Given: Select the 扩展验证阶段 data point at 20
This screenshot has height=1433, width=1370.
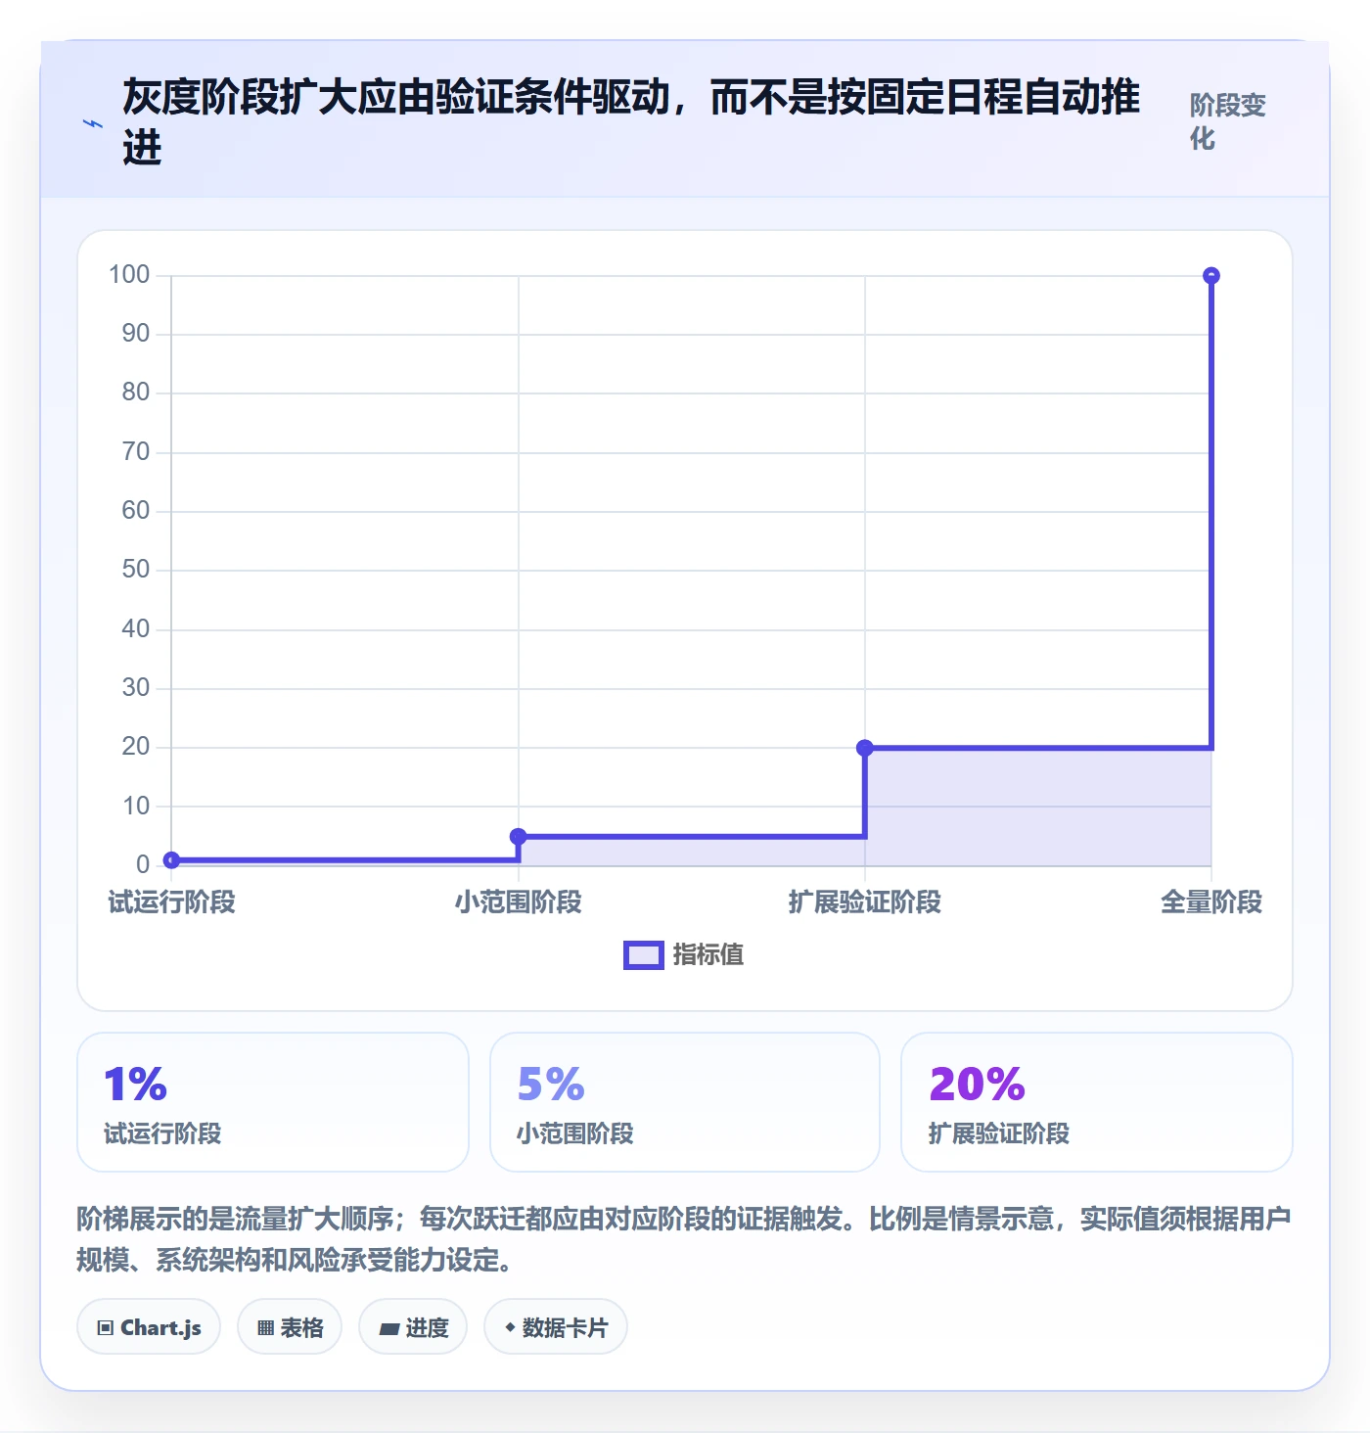Looking at the screenshot, I should click(x=865, y=748).
